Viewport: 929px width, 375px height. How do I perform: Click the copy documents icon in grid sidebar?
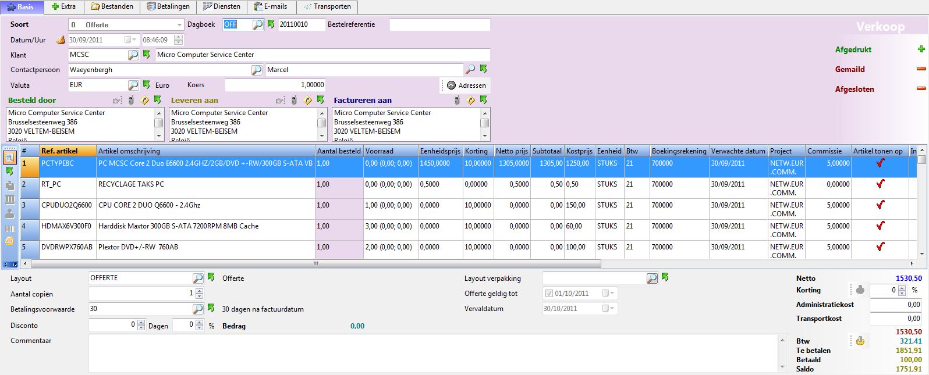click(x=9, y=185)
